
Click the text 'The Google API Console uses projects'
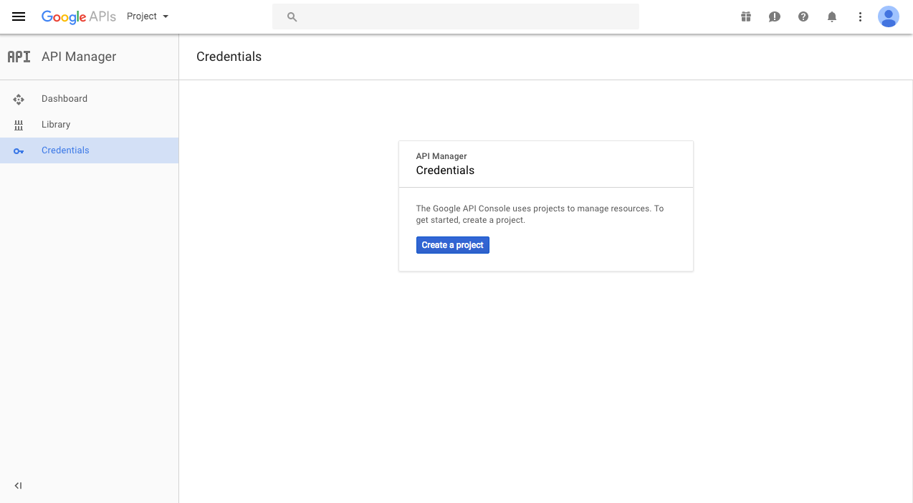coord(490,209)
